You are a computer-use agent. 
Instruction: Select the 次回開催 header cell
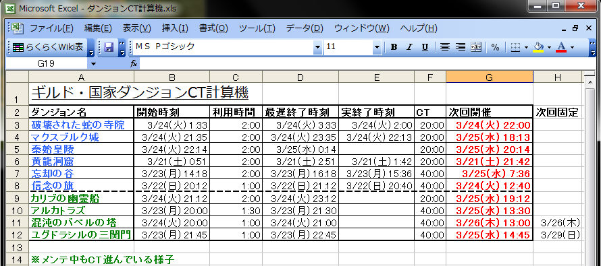click(x=490, y=112)
